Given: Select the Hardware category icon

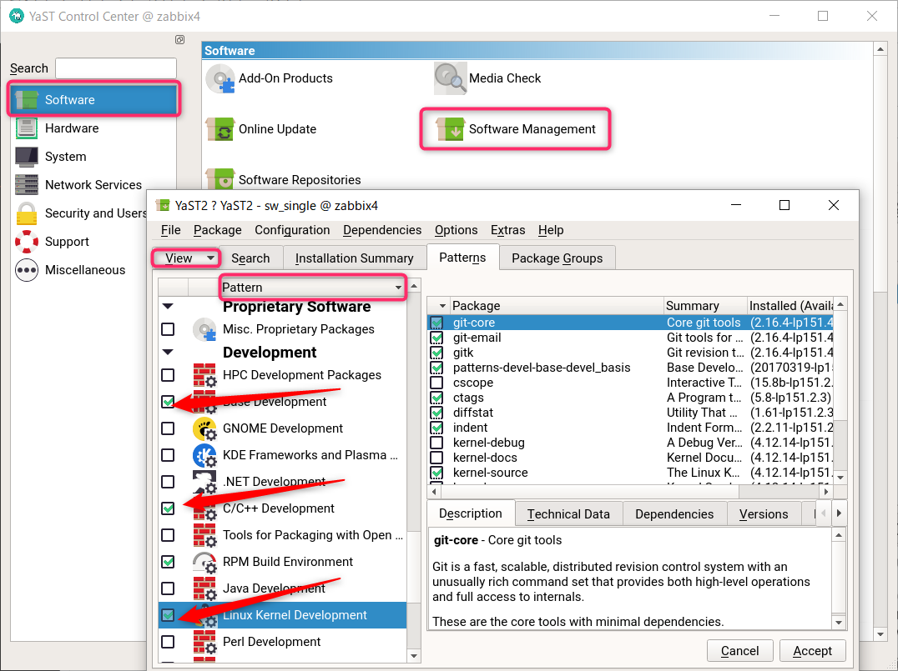Looking at the screenshot, I should pyautogui.click(x=27, y=128).
